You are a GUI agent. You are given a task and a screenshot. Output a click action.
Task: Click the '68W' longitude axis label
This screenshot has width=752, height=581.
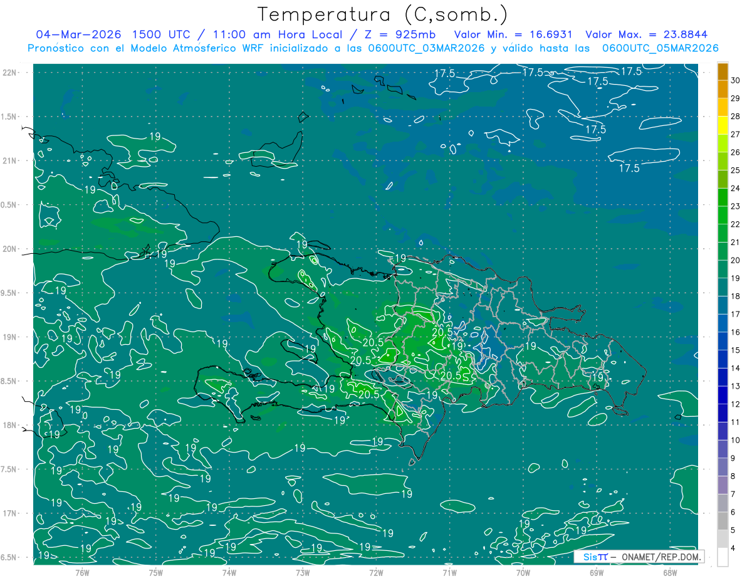coord(670,572)
